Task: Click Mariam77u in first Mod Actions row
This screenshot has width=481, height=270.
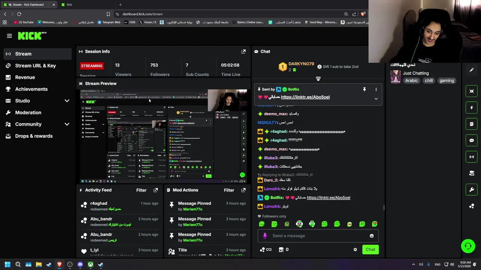Action: tap(193, 209)
